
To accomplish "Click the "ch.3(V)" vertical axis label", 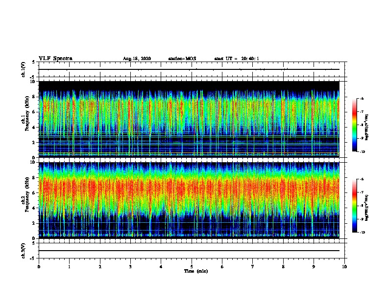I will (24, 251).
